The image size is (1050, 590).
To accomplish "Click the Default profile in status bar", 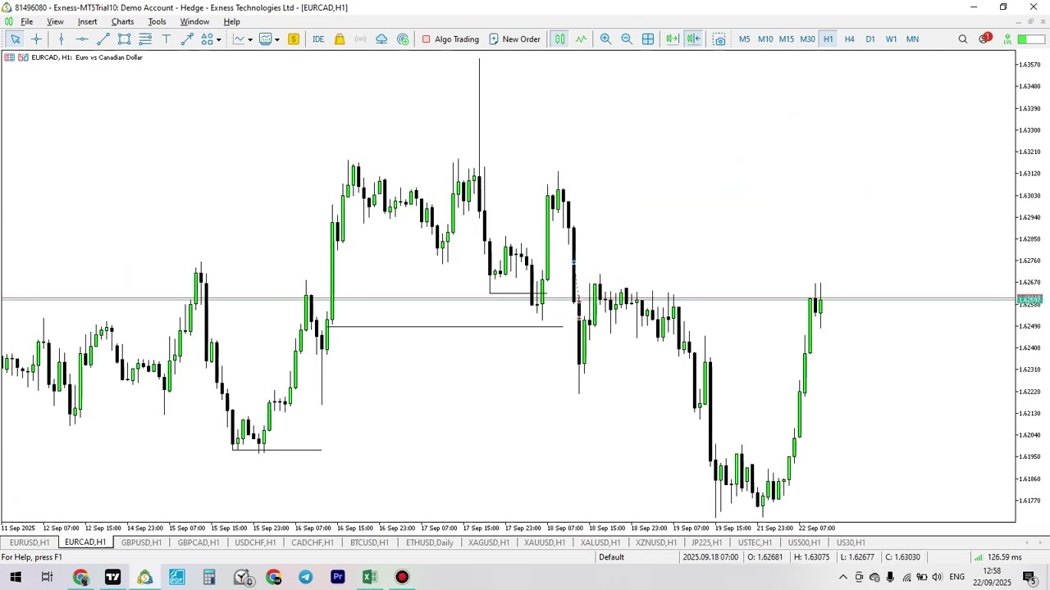I will pos(611,557).
